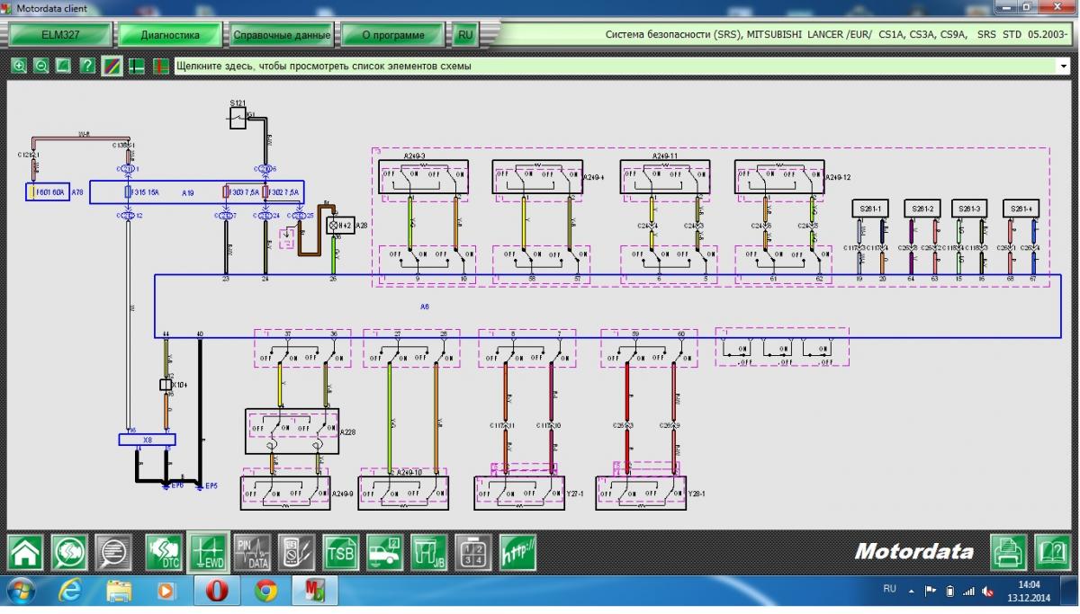The width and height of the screenshot is (1080, 614).
Task: Click the A19 fuse box label
Action: click(x=188, y=193)
